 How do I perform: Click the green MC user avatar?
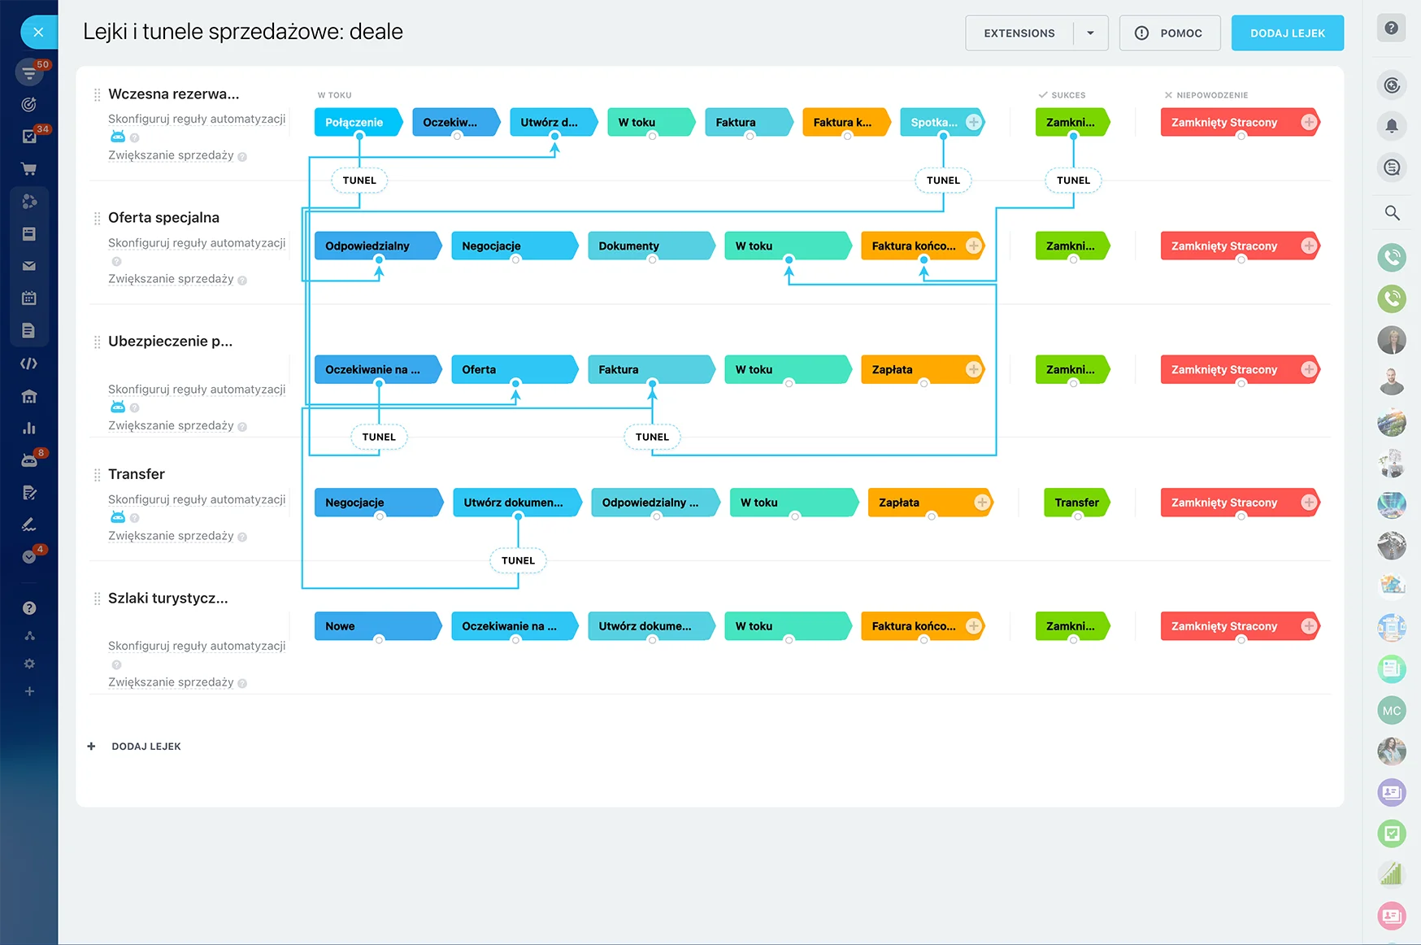(1392, 711)
